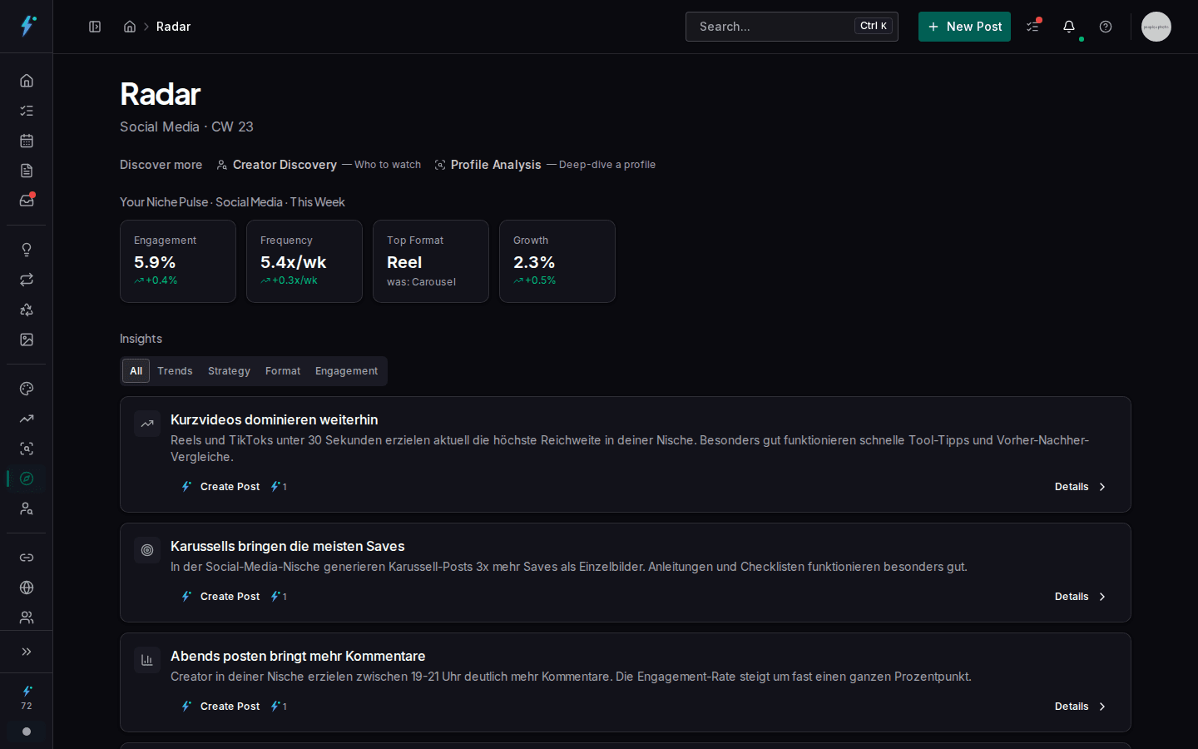Viewport: 1198px width, 749px height.
Task: Click the Top Format Reel card
Action: pyautogui.click(x=431, y=261)
